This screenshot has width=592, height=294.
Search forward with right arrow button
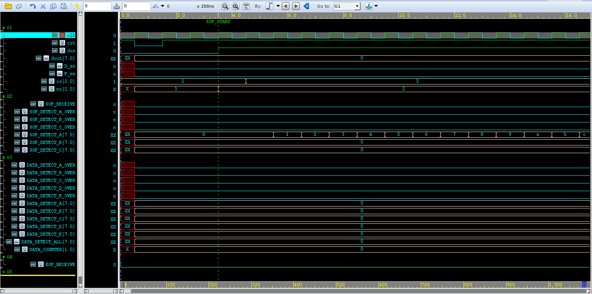296,6
